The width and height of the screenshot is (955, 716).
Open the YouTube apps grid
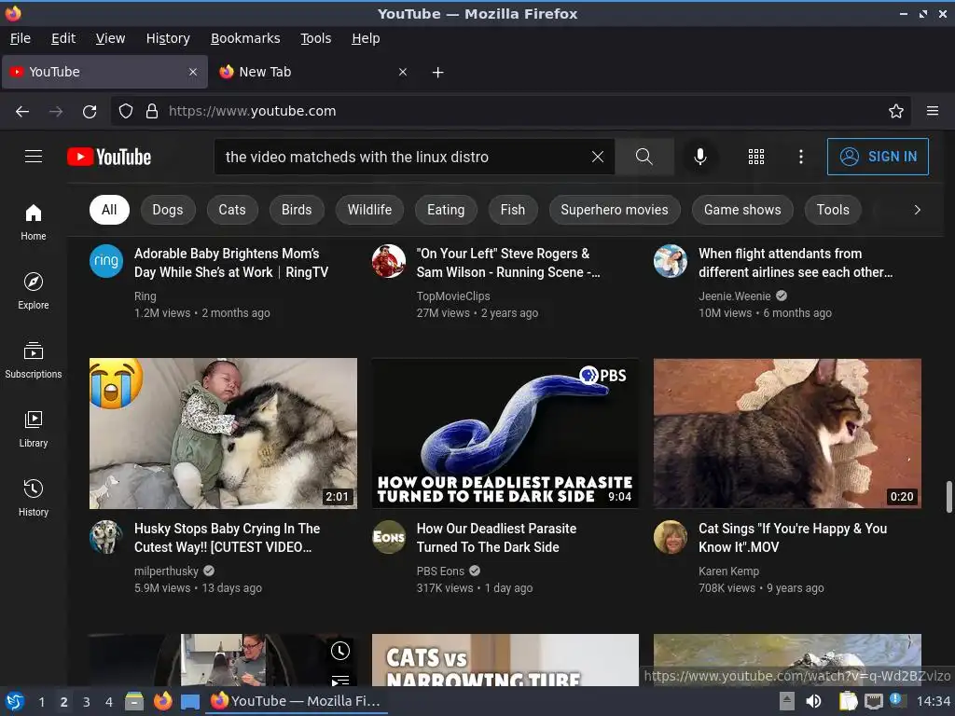(755, 157)
